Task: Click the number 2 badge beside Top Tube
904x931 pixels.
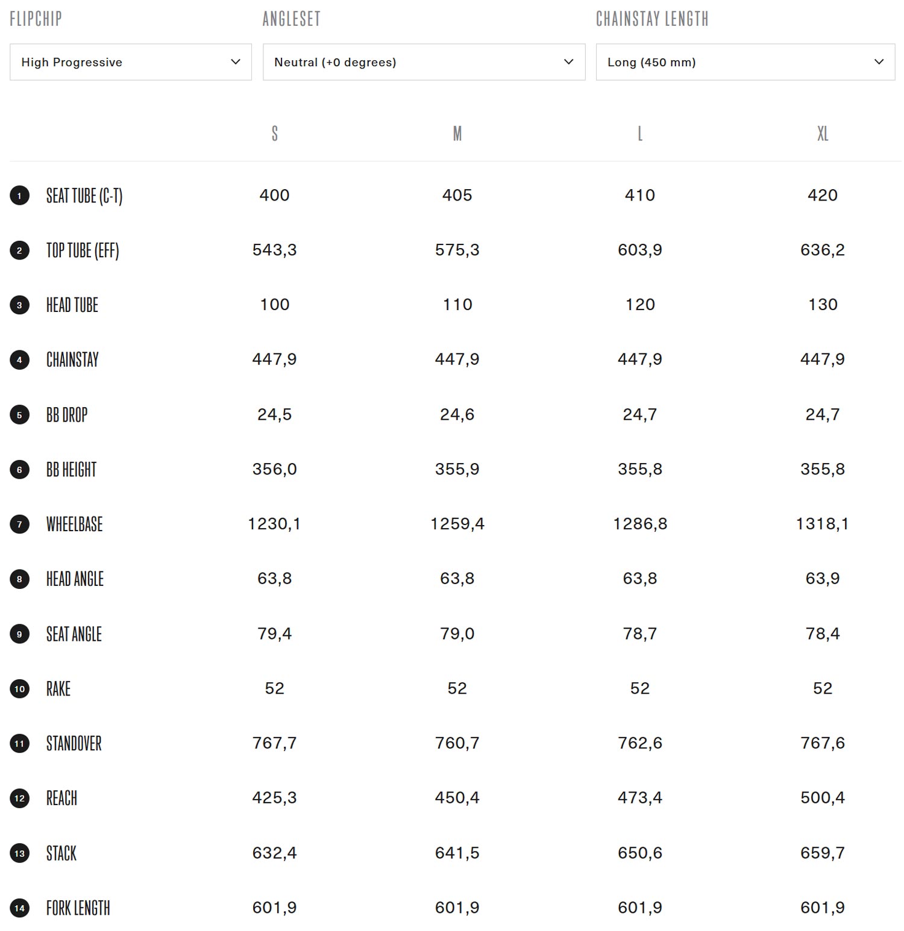Action: pyautogui.click(x=20, y=251)
